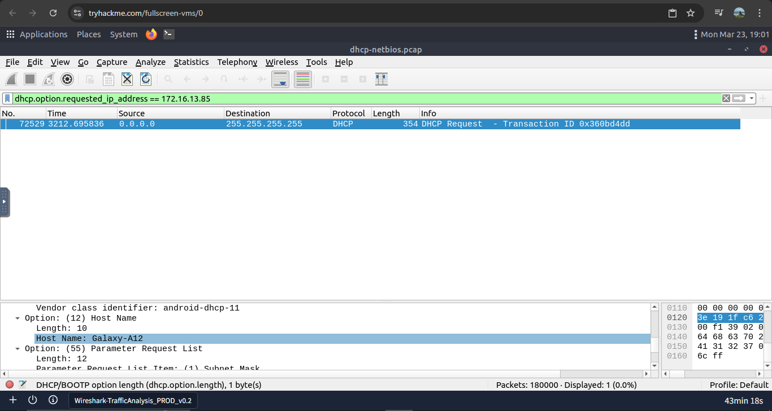Viewport: 772px width, 411px height.
Task: Add a display filter button
Action: 763,99
